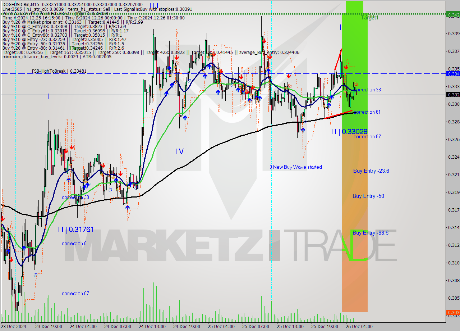Click the '23 Dec 2024' time axis label
The image size is (460, 331).
(14, 327)
